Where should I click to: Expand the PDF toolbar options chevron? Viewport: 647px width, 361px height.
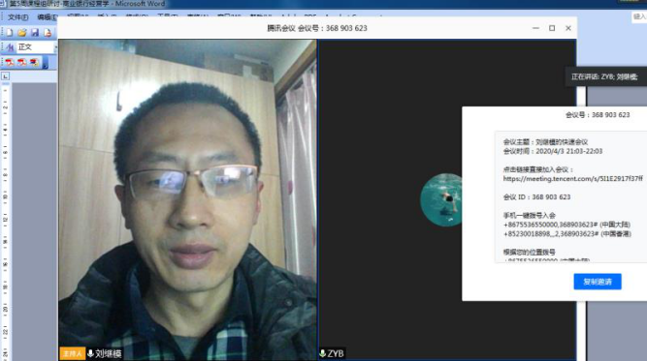(x=46, y=63)
